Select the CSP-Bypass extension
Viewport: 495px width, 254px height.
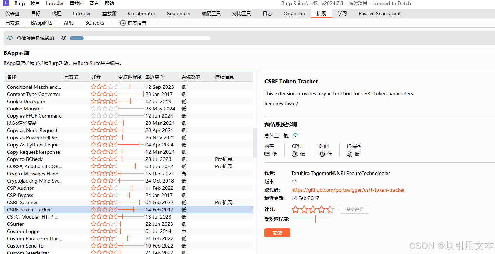[128, 195]
